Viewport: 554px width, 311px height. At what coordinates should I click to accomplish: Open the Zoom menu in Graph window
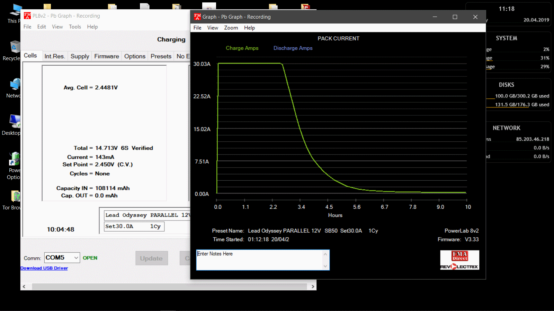(x=231, y=28)
